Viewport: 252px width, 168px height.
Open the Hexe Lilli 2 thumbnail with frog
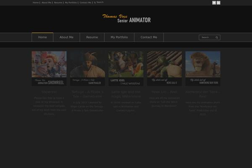click(x=164, y=68)
